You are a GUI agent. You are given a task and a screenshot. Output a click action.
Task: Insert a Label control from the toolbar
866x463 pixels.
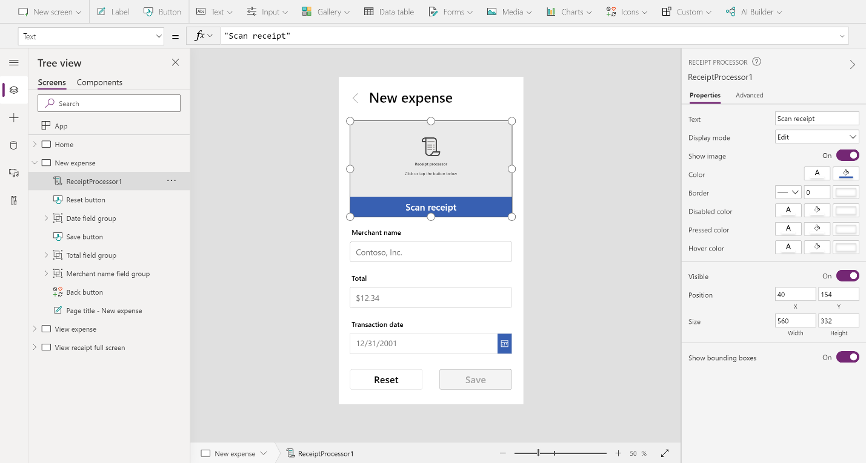[x=113, y=11]
